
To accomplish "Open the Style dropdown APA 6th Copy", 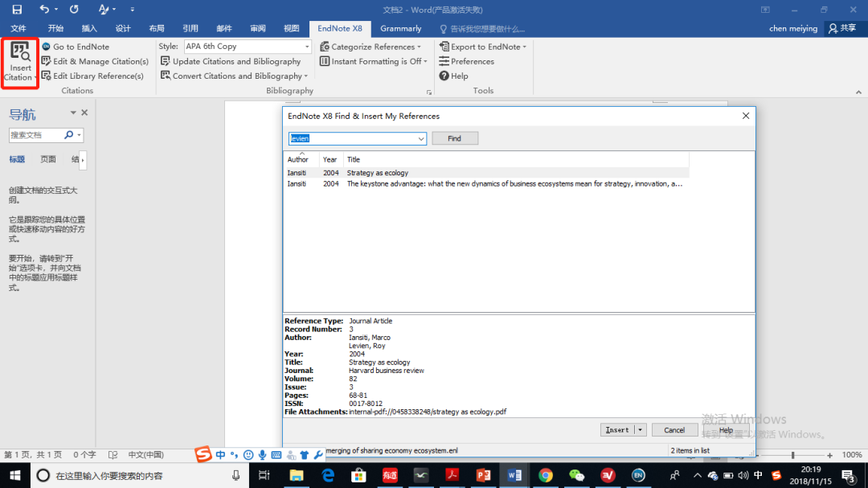I will click(x=248, y=47).
